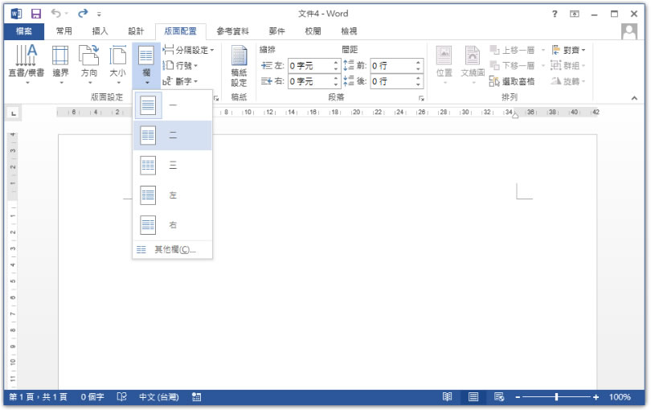Switch to the 校閱 tab
651x410 pixels.
click(313, 31)
